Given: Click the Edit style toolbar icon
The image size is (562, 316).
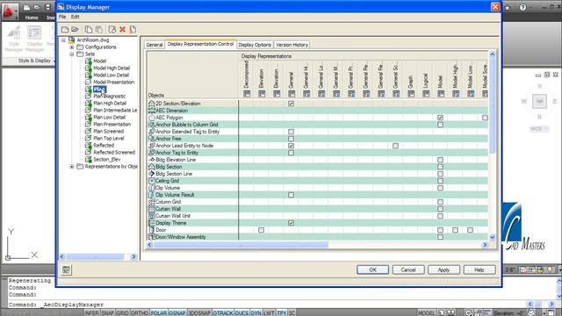Looking at the screenshot, I should pyautogui.click(x=112, y=29).
